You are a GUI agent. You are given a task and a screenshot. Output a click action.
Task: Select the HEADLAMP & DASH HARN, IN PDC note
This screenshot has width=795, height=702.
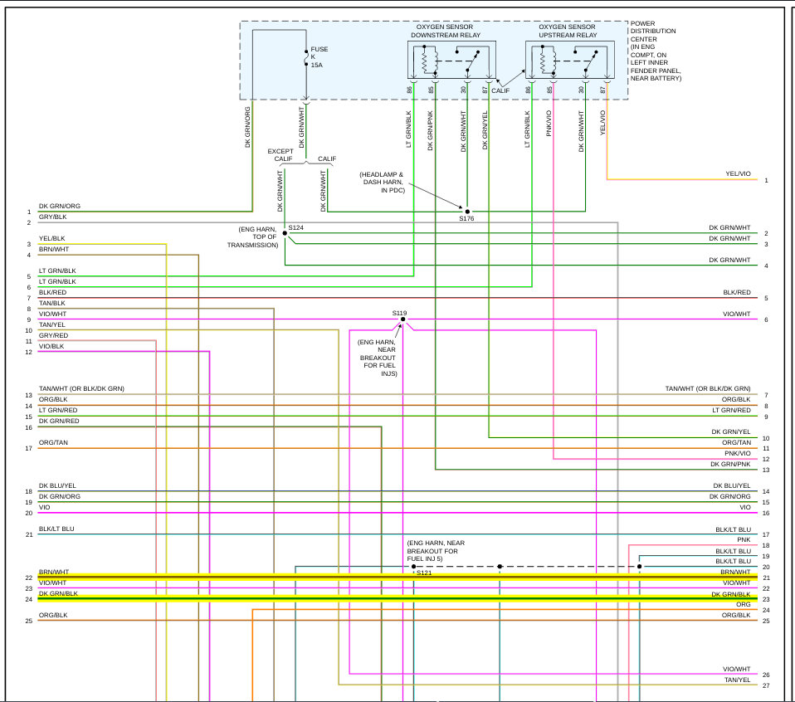tap(382, 182)
